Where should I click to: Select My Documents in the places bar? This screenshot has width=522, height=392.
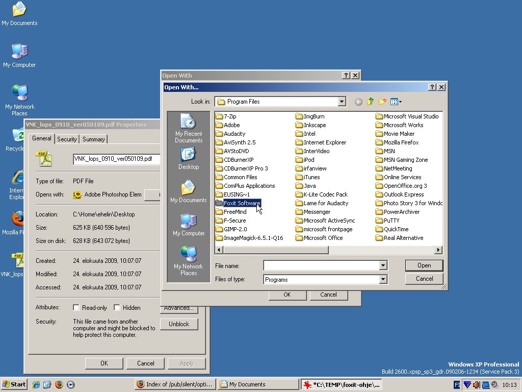(189, 191)
